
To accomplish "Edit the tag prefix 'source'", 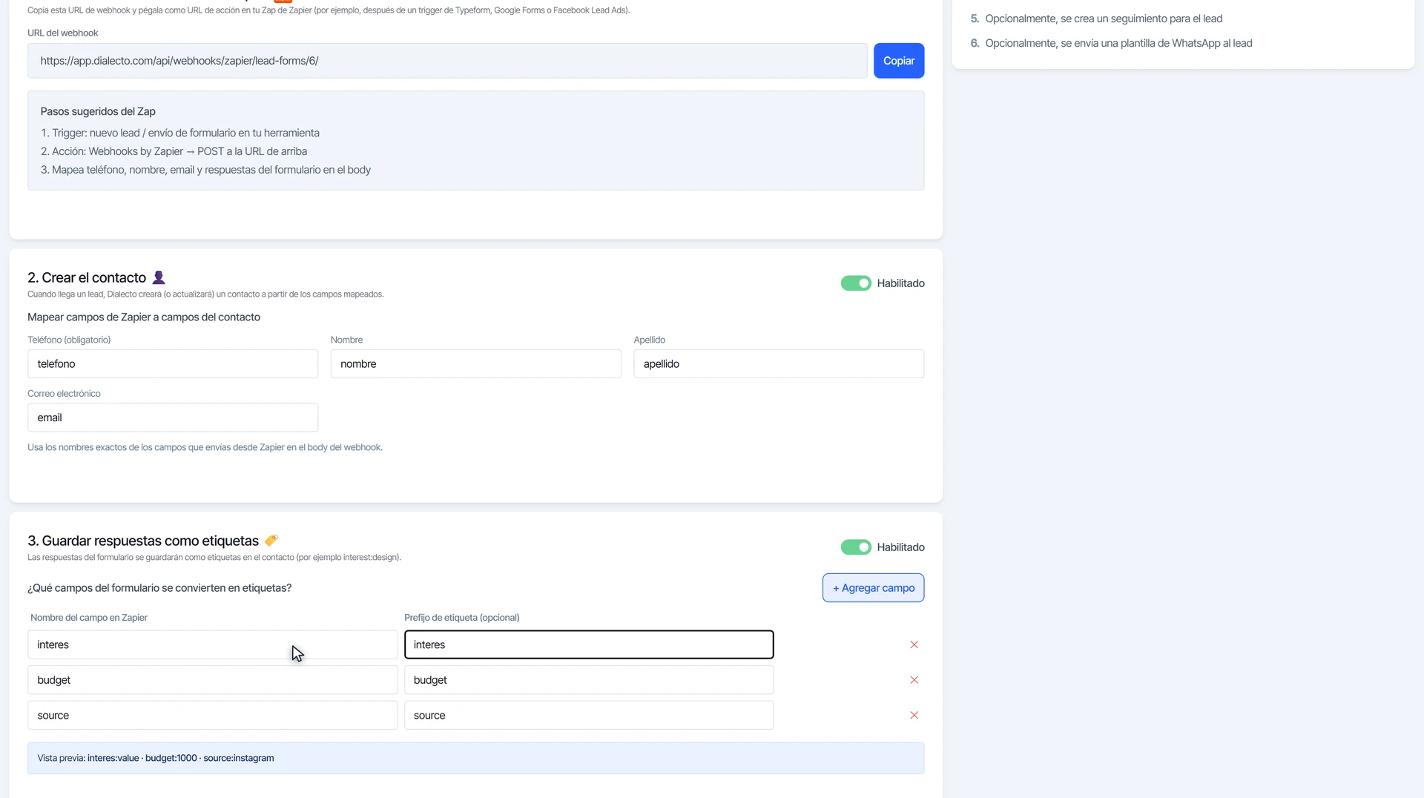I will pyautogui.click(x=589, y=716).
